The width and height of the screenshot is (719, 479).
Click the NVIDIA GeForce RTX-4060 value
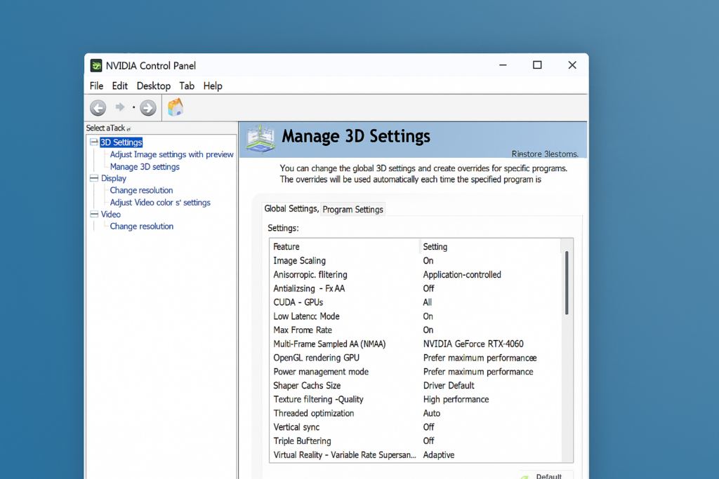click(473, 344)
